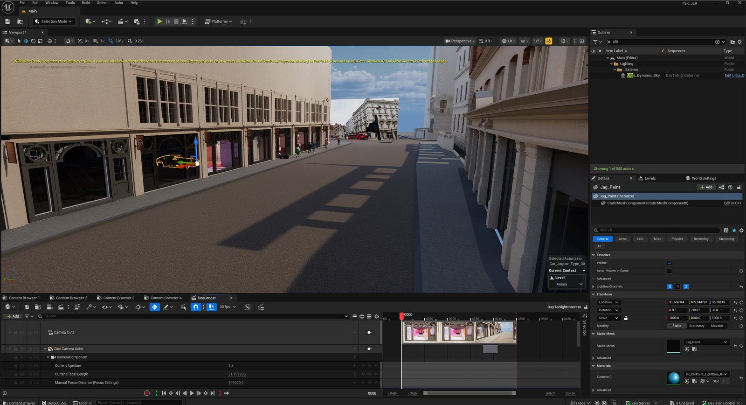This screenshot has width=746, height=405.
Task: Set Mobility to Movable
Action: click(x=717, y=326)
